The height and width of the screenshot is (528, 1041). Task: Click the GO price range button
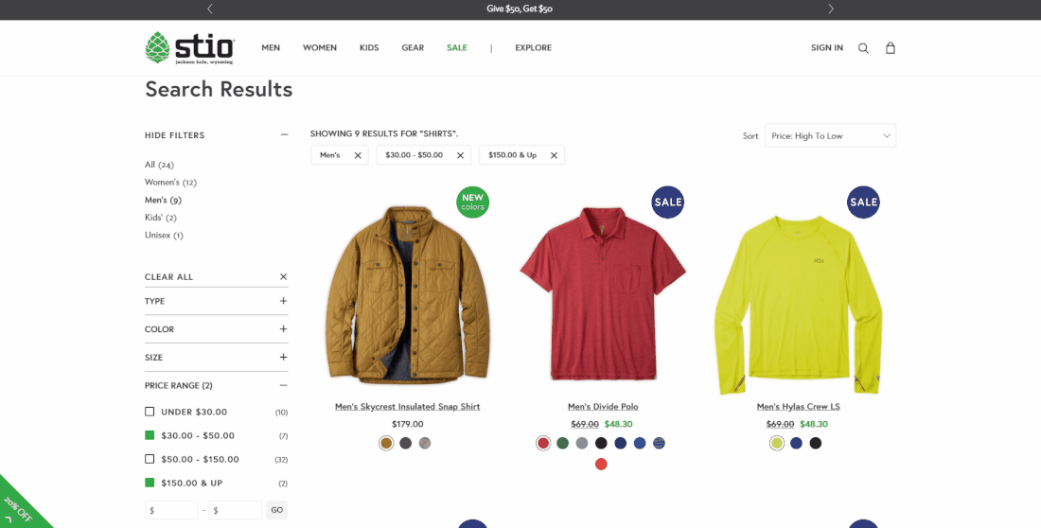tap(277, 510)
